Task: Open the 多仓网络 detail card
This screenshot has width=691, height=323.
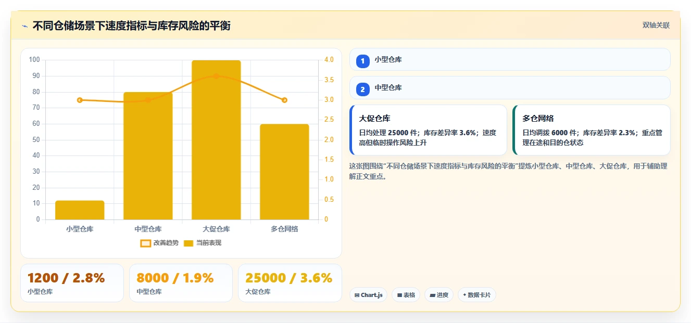Action: coord(591,130)
